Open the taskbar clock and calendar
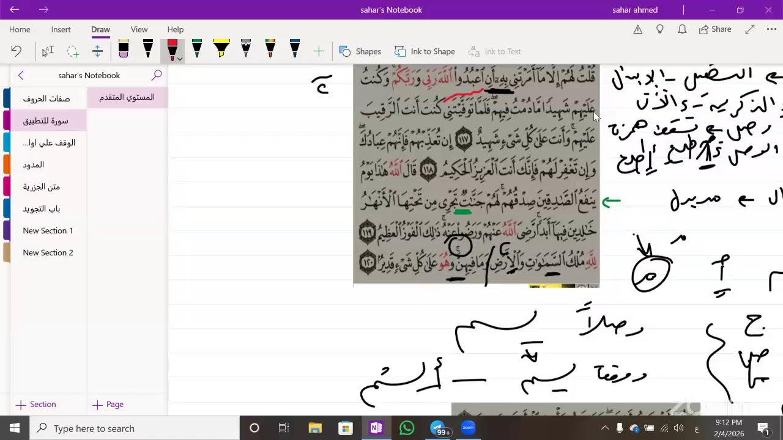This screenshot has height=440, width=783. pyautogui.click(x=729, y=428)
